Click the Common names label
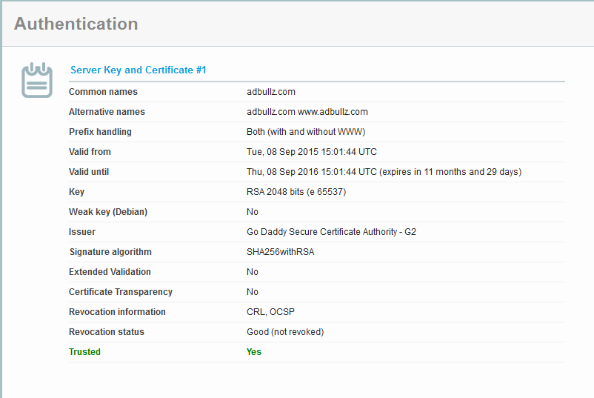The width and height of the screenshot is (594, 398). click(x=103, y=92)
